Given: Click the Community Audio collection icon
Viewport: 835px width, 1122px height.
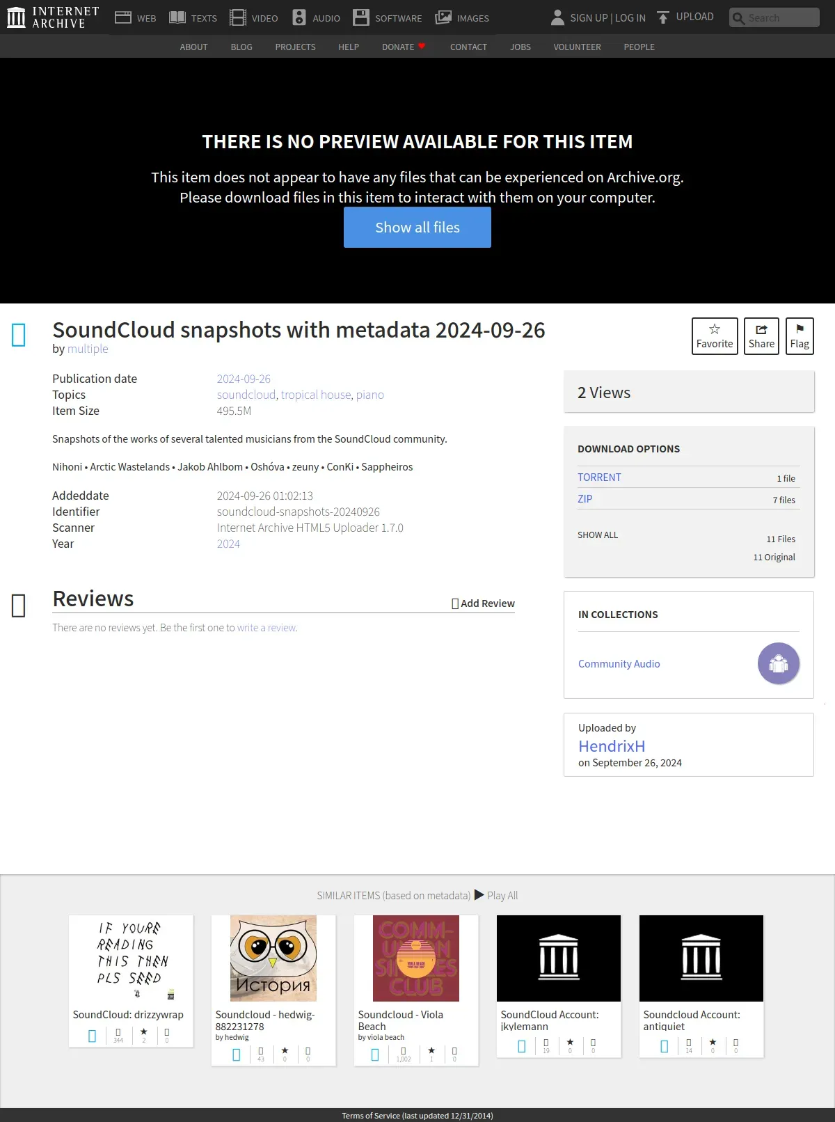Looking at the screenshot, I should (x=779, y=663).
